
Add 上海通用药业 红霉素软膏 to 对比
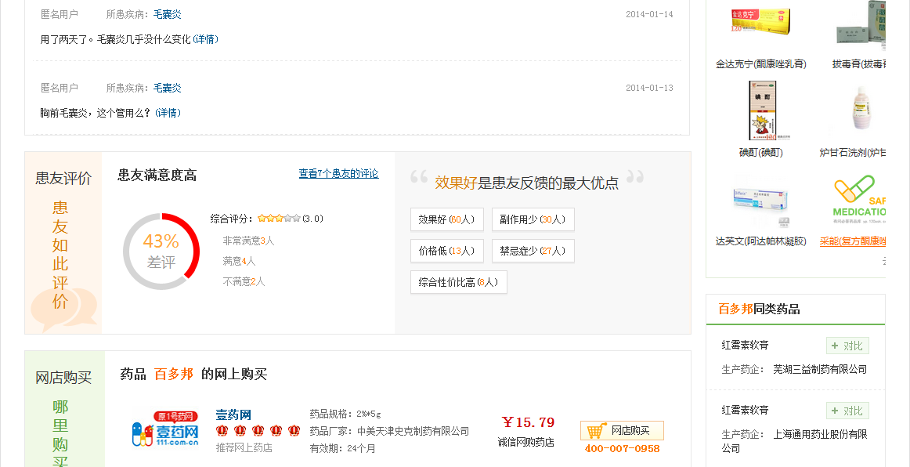click(x=847, y=411)
